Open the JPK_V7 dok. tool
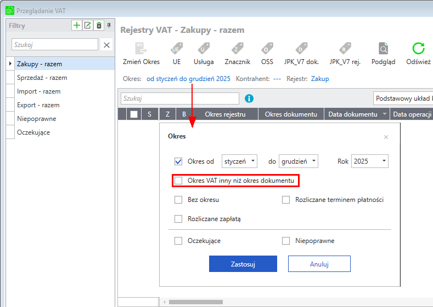This screenshot has height=307, width=433. [x=301, y=49]
